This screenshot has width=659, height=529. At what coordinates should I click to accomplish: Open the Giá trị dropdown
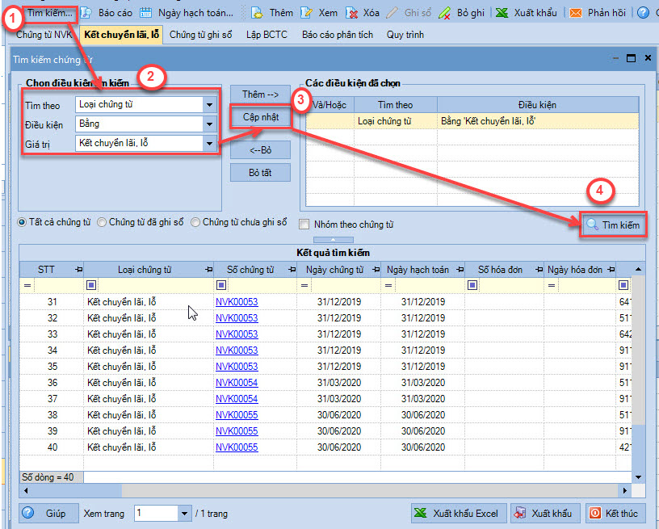pyautogui.click(x=209, y=143)
